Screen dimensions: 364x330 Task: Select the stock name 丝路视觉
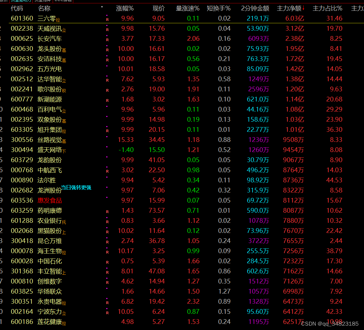coord(50,140)
